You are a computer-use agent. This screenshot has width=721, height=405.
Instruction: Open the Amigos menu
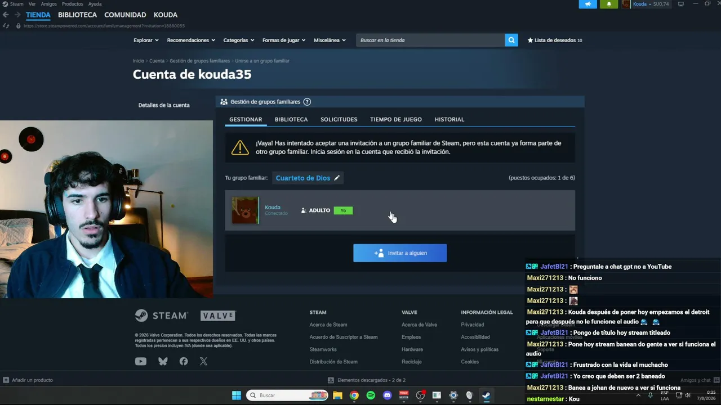(49, 4)
